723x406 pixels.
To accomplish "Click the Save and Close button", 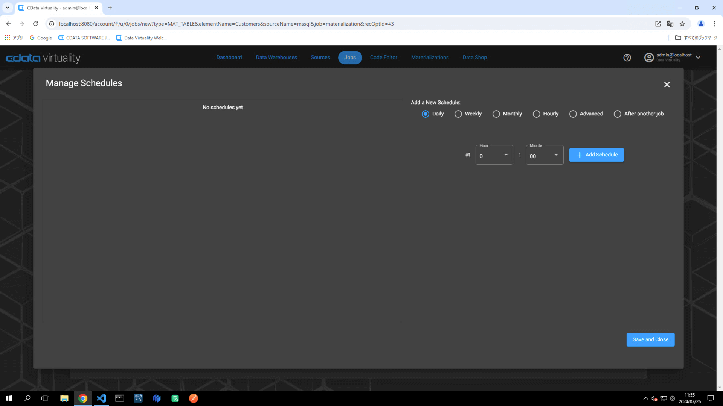I will 650,339.
